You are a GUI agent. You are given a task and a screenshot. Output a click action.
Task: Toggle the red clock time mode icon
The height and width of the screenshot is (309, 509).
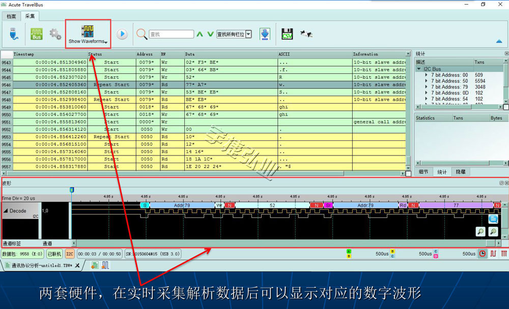483,254
